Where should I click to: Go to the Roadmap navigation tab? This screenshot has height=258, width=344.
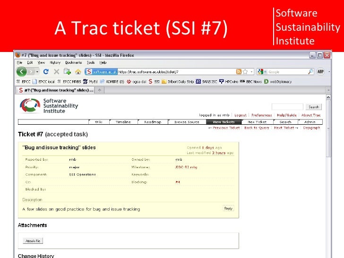pos(153,122)
